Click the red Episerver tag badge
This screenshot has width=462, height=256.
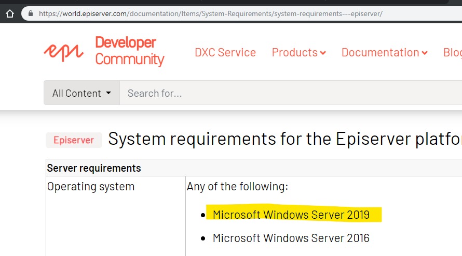pyautogui.click(x=74, y=140)
